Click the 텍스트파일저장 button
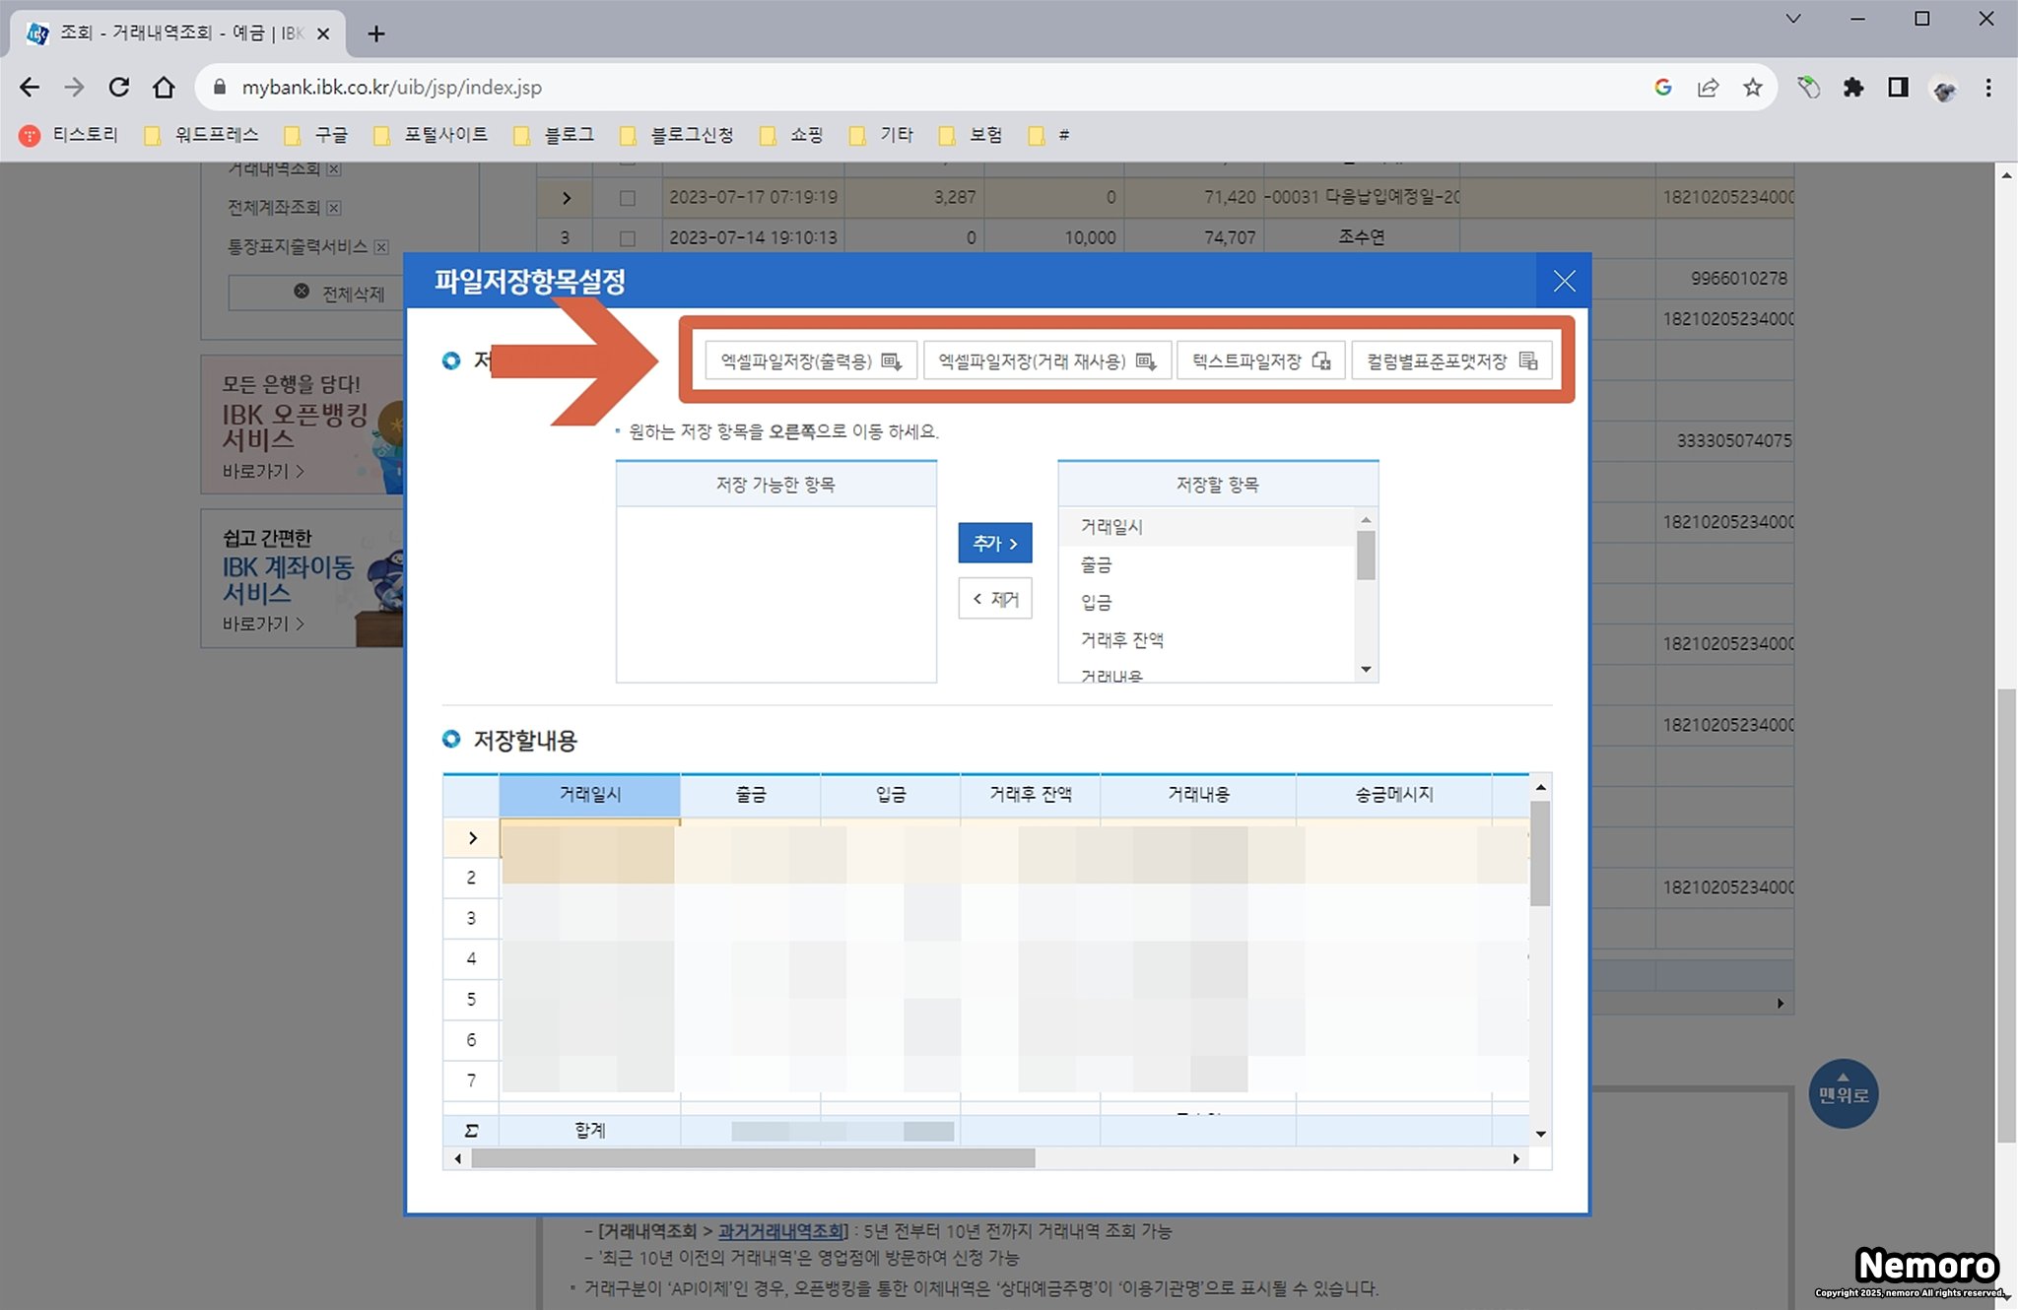 (1260, 361)
